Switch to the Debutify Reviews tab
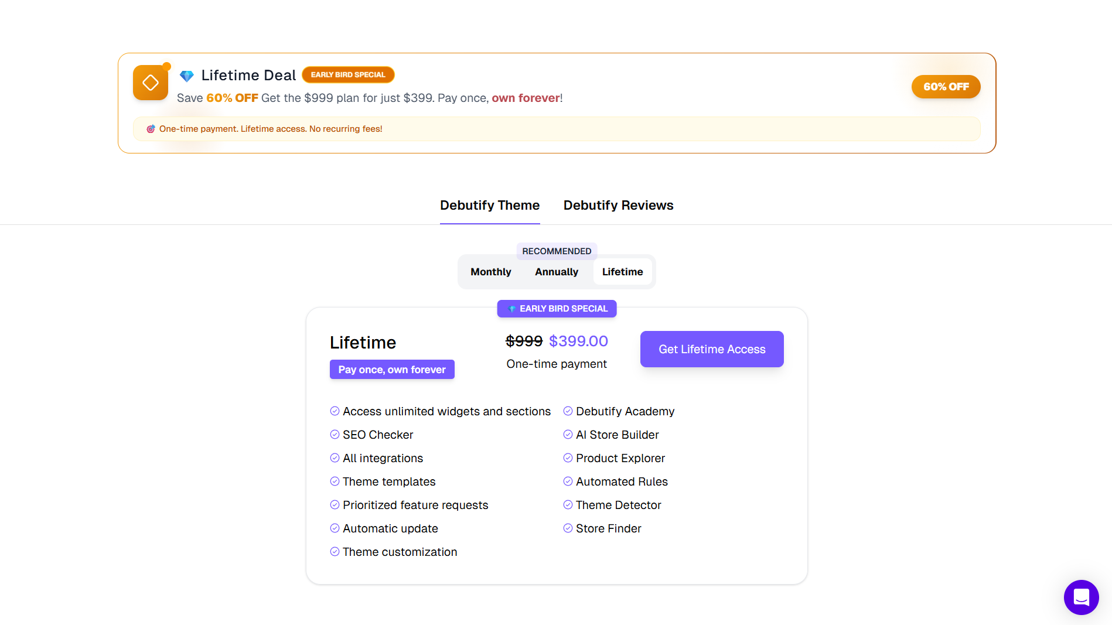Screen dimensions: 1112x625 pyautogui.click(x=618, y=205)
